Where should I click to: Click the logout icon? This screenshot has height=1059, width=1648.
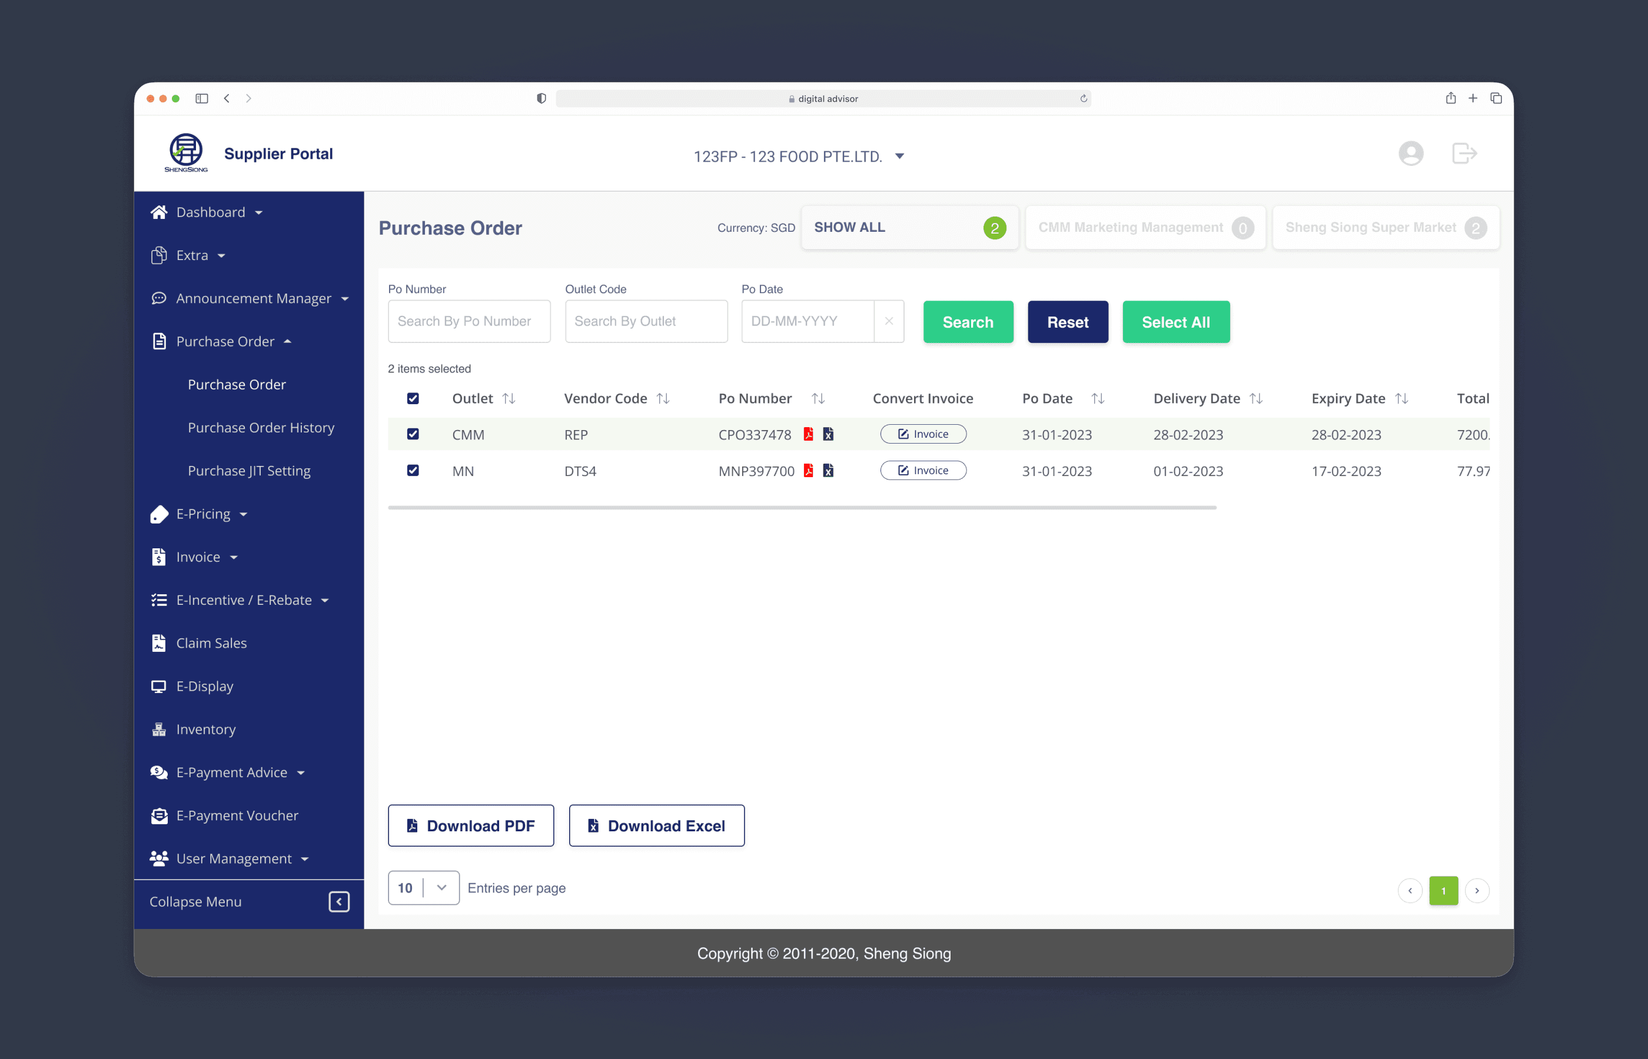[x=1464, y=154]
